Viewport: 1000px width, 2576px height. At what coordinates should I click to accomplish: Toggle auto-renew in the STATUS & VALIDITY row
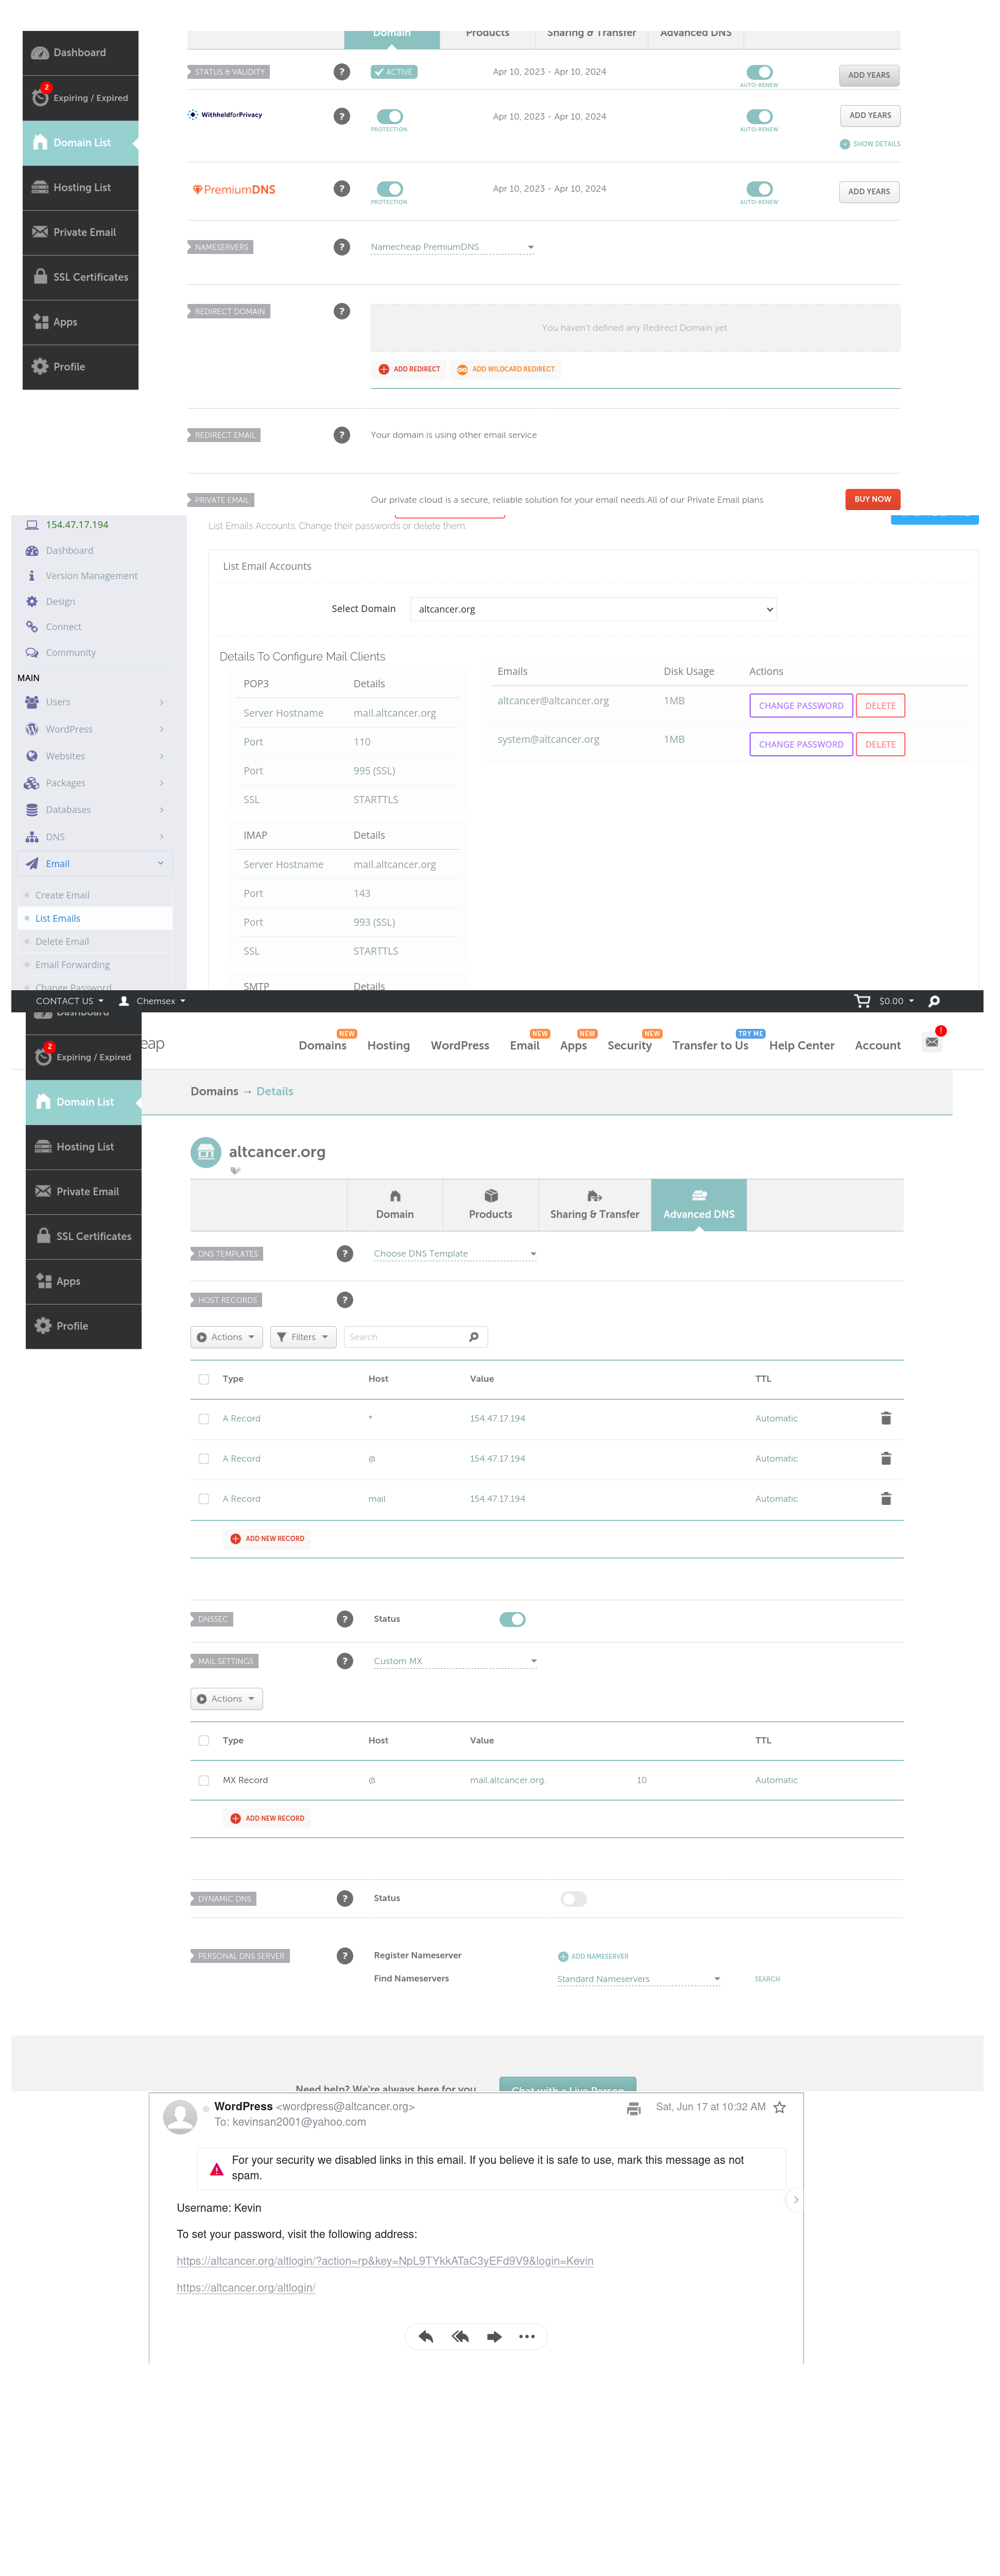[x=759, y=72]
